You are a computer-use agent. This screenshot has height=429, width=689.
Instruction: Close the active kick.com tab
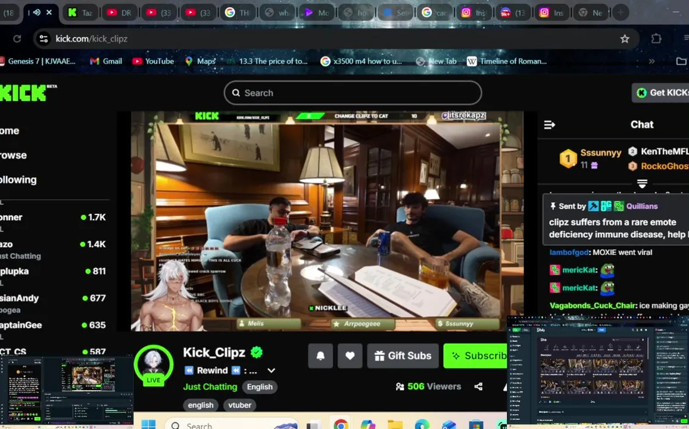(x=49, y=13)
